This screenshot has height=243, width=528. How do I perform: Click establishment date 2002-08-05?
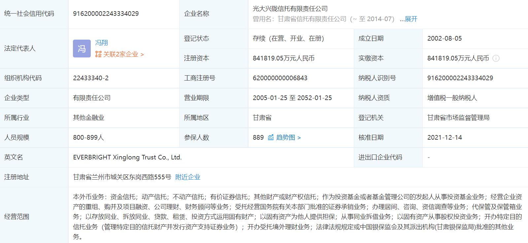click(445, 38)
